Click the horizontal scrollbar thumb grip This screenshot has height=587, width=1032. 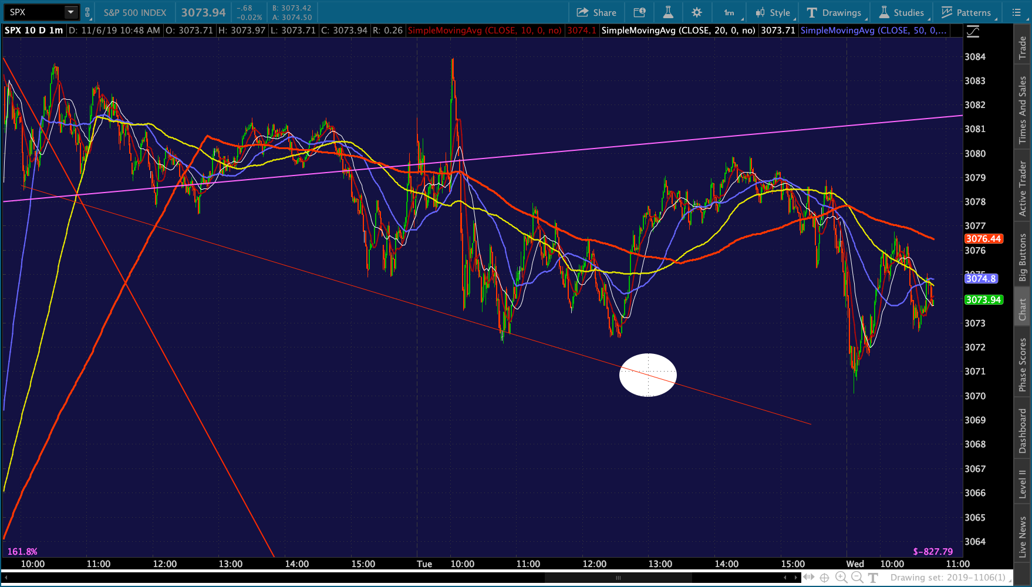pos(618,578)
